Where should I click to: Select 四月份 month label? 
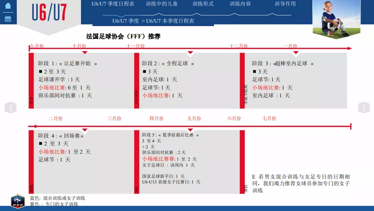(x=157, y=118)
